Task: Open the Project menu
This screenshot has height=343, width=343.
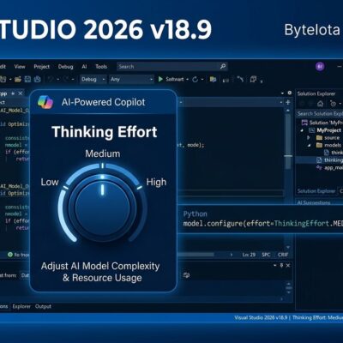Action: pos(42,67)
